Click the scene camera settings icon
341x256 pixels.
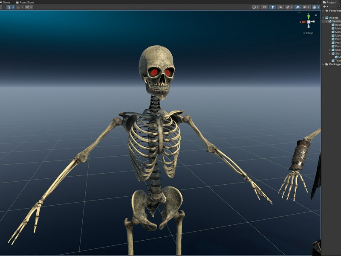[305, 7]
